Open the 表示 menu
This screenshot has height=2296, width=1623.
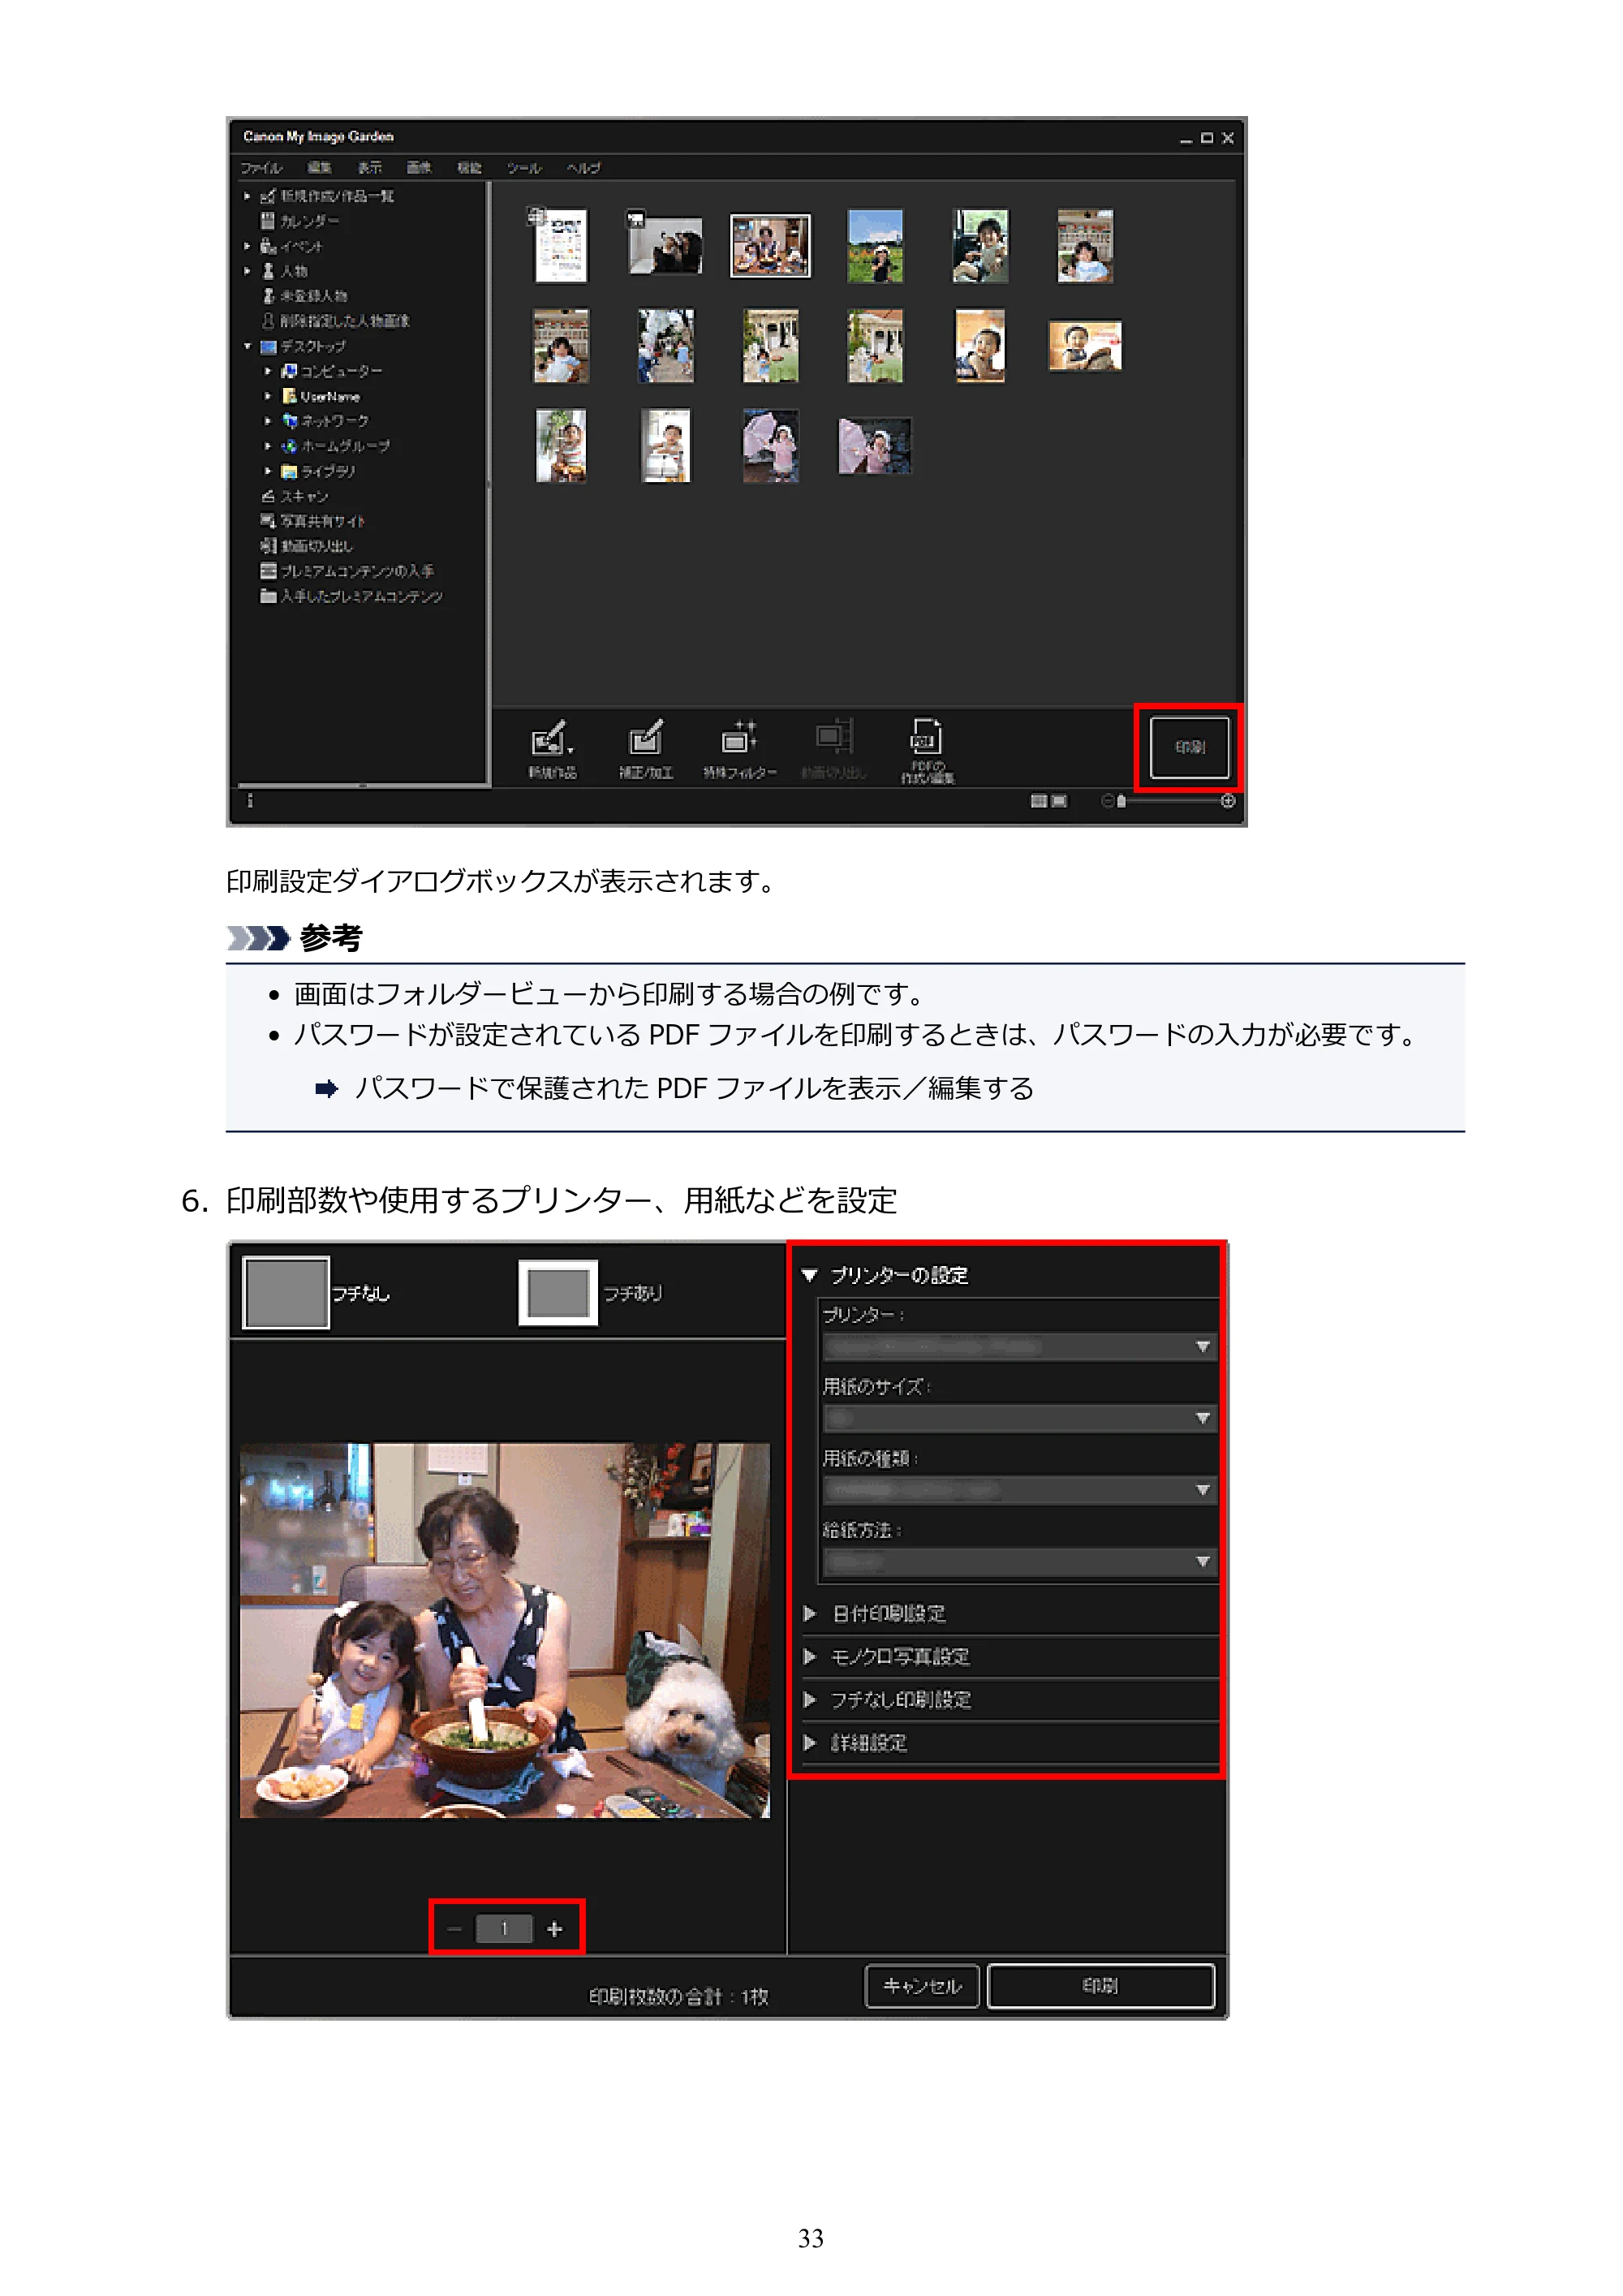[x=369, y=168]
